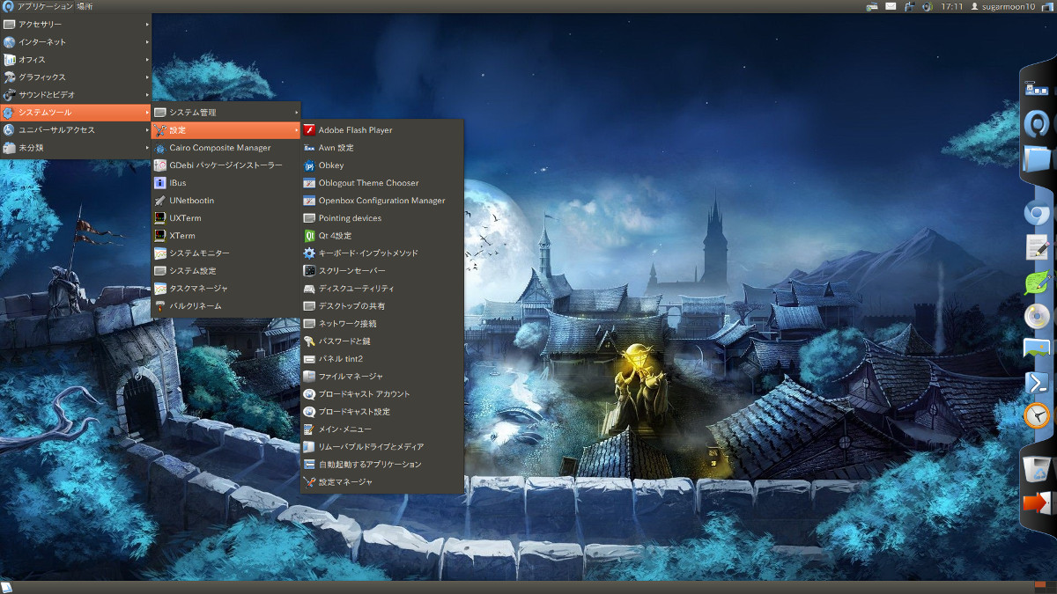
Task: Expand the システム管理 submenu
Action: click(226, 113)
